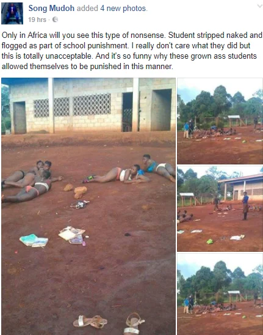Expand the post options chevron

260,6
